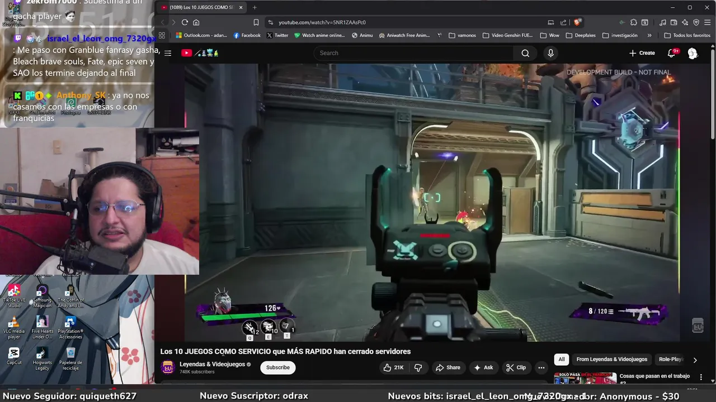Image resolution: width=716 pixels, height=402 pixels.
Task: Click the Ask button under the video
Action: 483,367
